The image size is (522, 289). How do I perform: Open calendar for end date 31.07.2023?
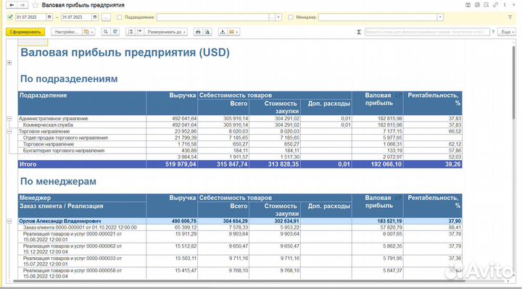95,17
